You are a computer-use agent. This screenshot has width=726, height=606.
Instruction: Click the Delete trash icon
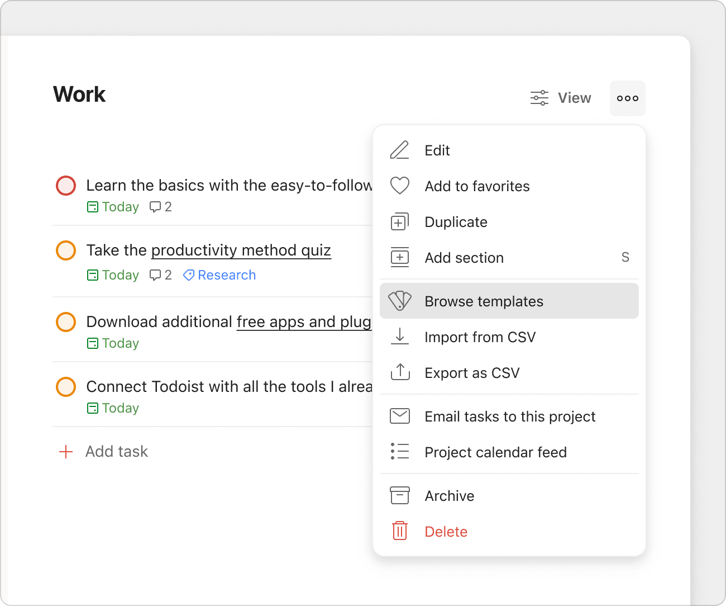(399, 531)
